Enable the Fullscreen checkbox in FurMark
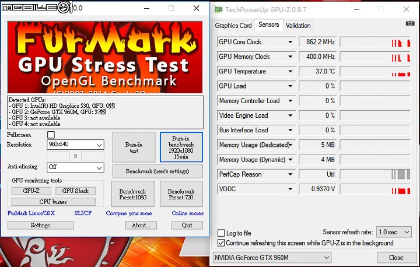Viewport: 420px width, 267px height. tap(51, 135)
